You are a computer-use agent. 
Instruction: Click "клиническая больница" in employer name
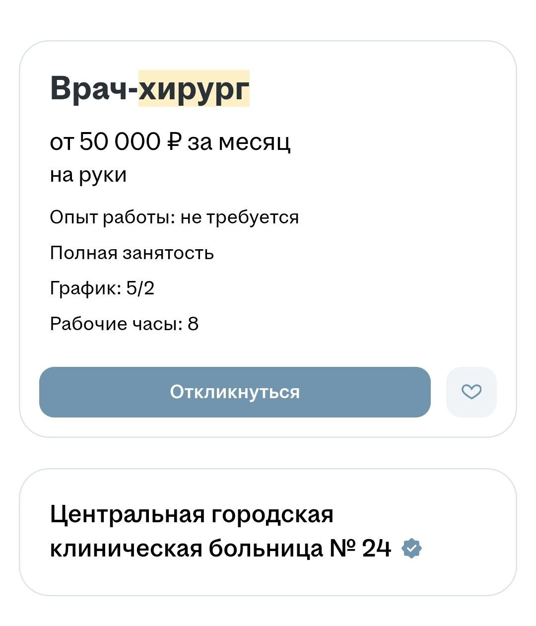186,549
